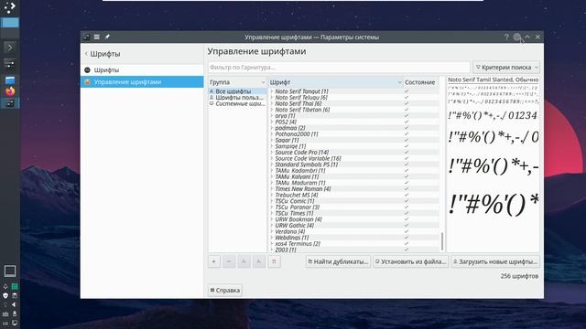586x329 pixels.
Task: Click the show desktop icon in the panel
Action: (10, 271)
